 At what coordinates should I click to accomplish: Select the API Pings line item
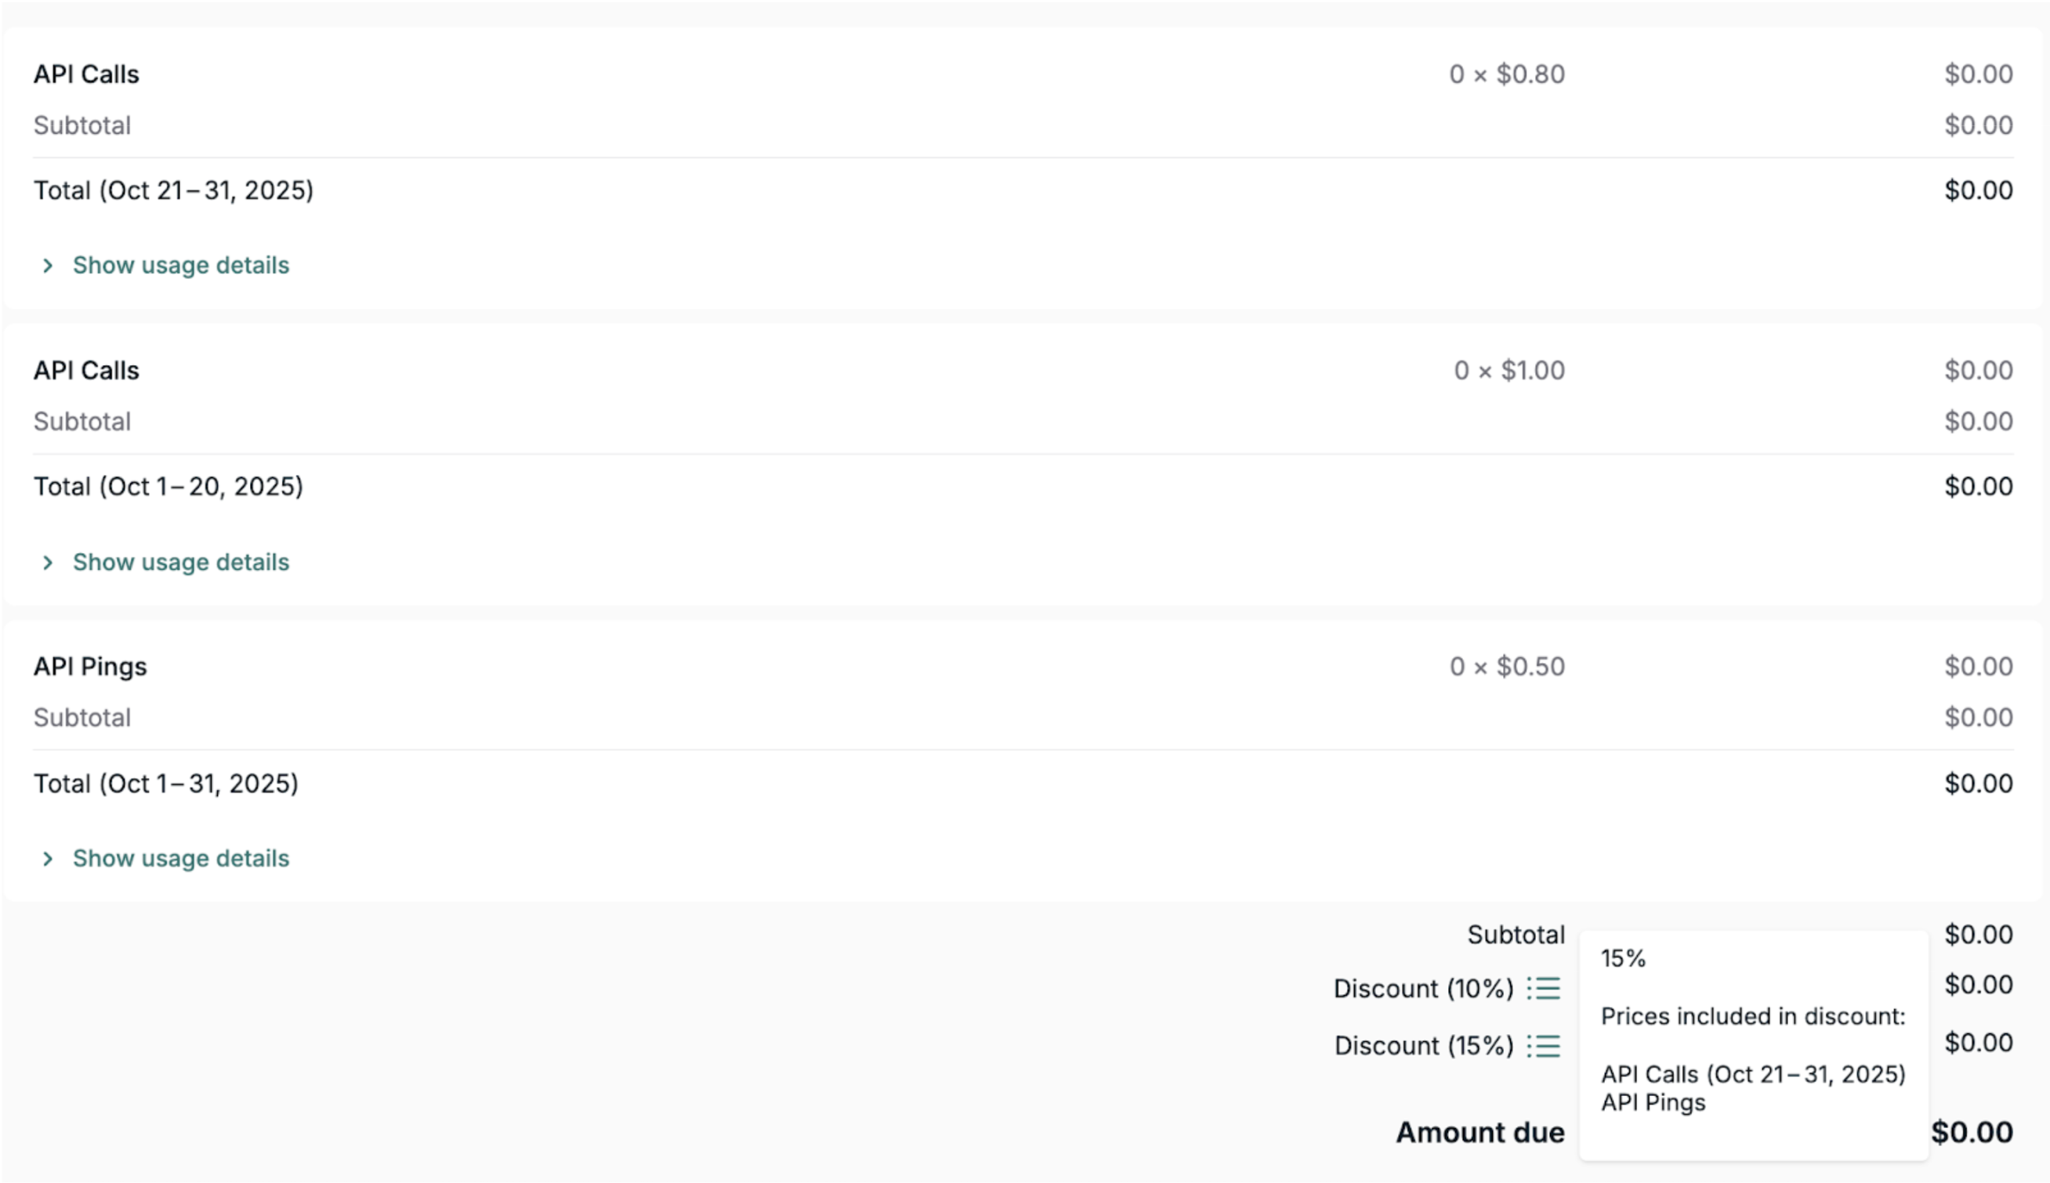click(x=89, y=665)
